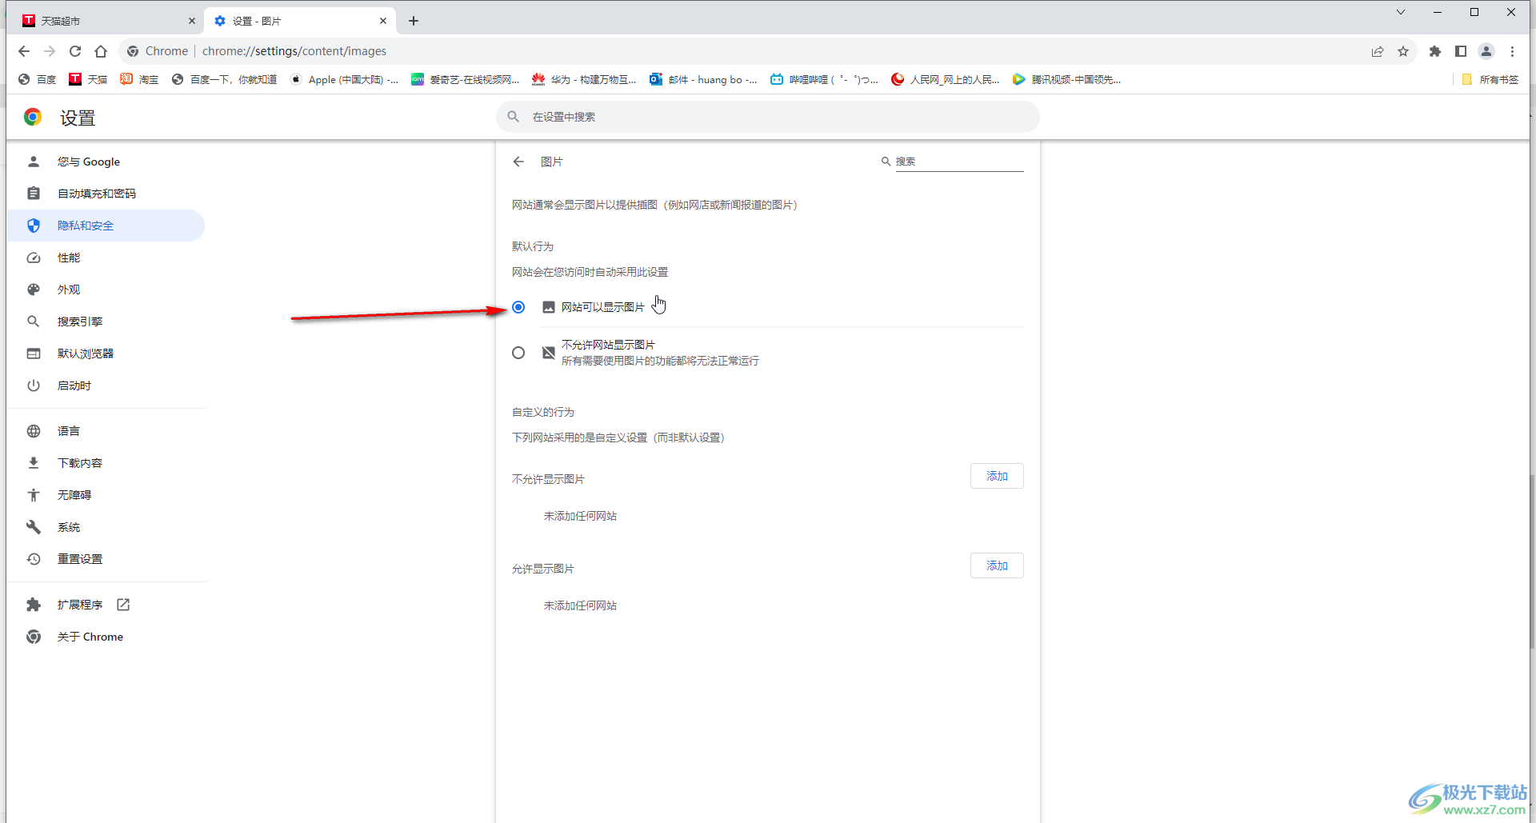1536x823 pixels.
Task: Click the 图片 page 搜索 field
Action: click(x=959, y=162)
